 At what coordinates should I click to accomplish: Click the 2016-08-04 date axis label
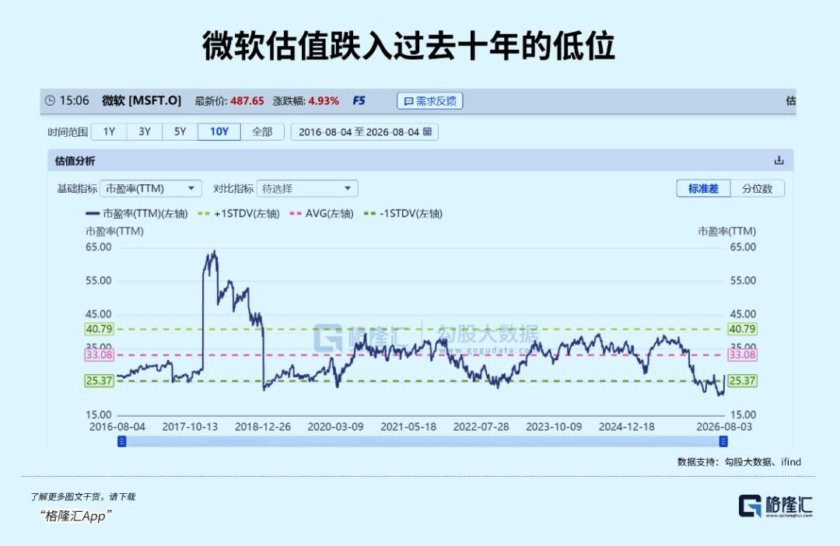117,427
